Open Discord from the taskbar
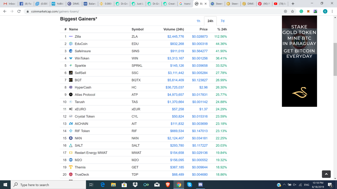Image resolution: width=337 pixels, height=189 pixels. coord(200,185)
